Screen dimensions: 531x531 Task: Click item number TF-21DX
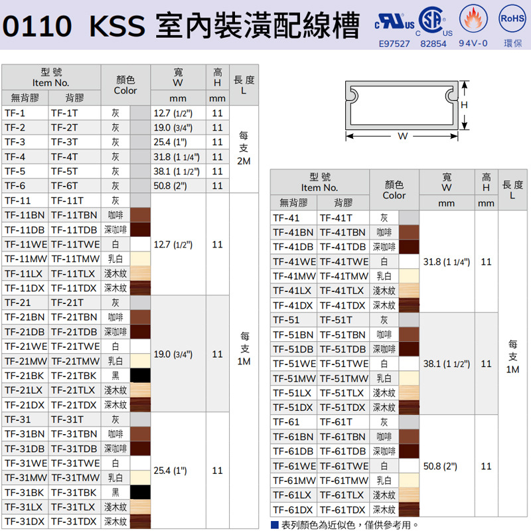25,405
